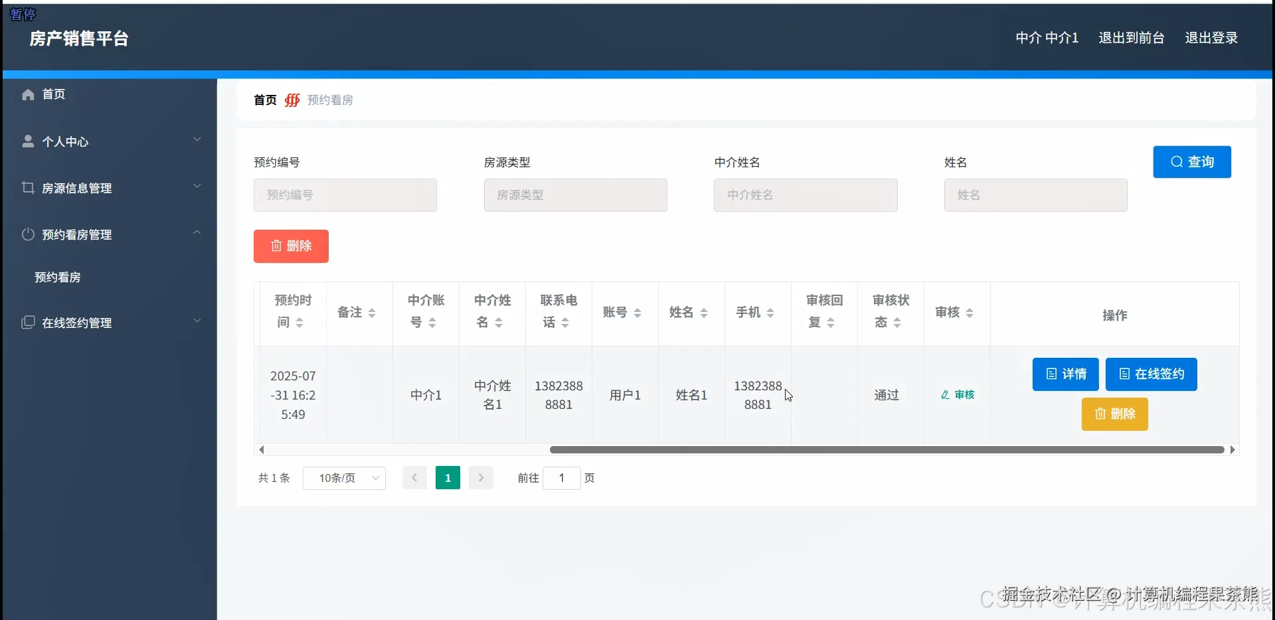The width and height of the screenshot is (1275, 620).
Task: Sort the 备注 column with its arrows
Action: coord(372,313)
